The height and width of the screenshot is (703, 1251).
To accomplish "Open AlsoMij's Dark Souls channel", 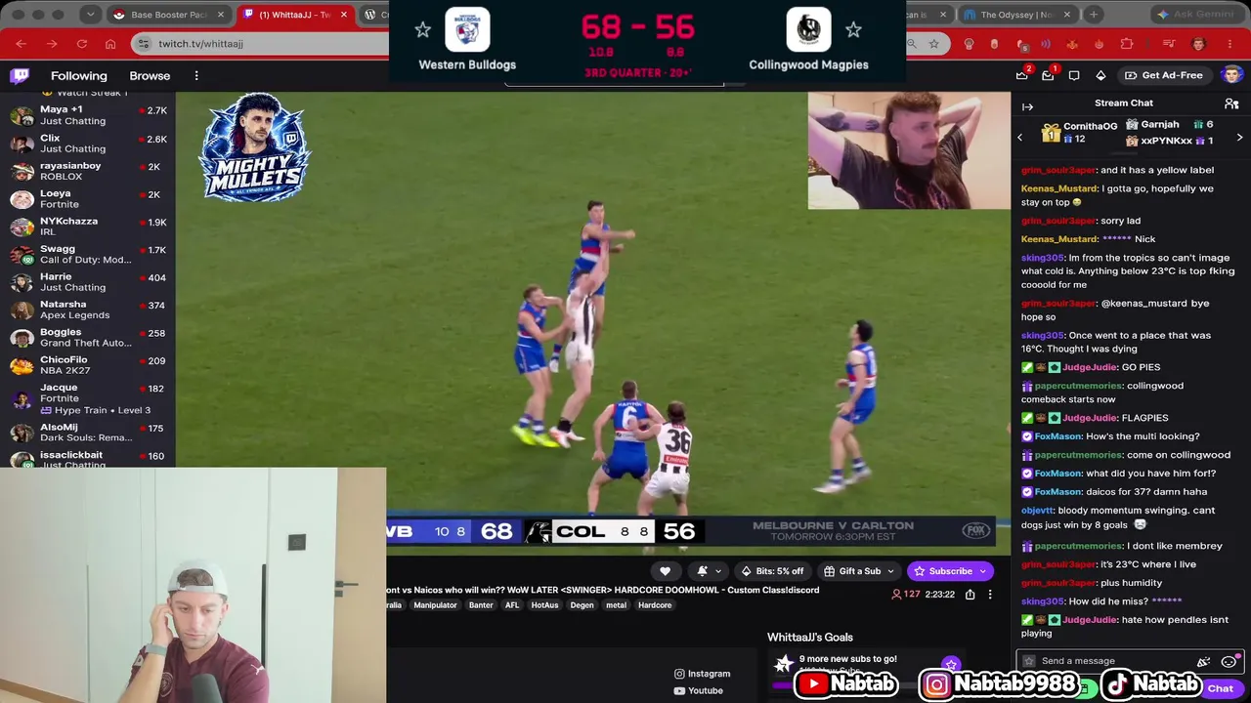I will click(x=88, y=433).
